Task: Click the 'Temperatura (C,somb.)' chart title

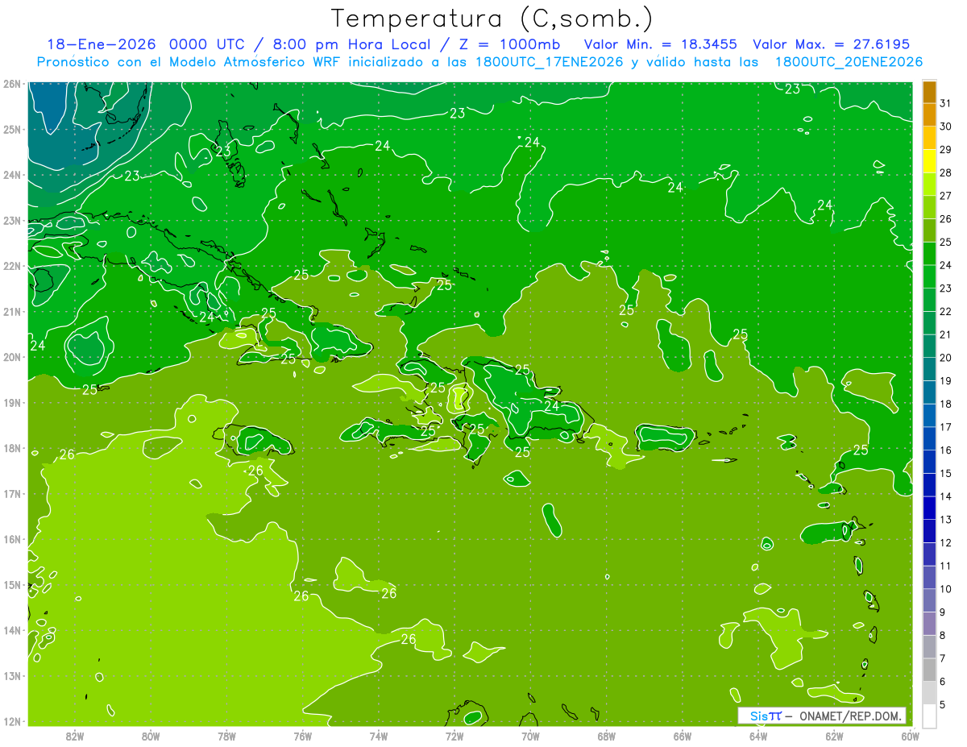Action: click(492, 19)
